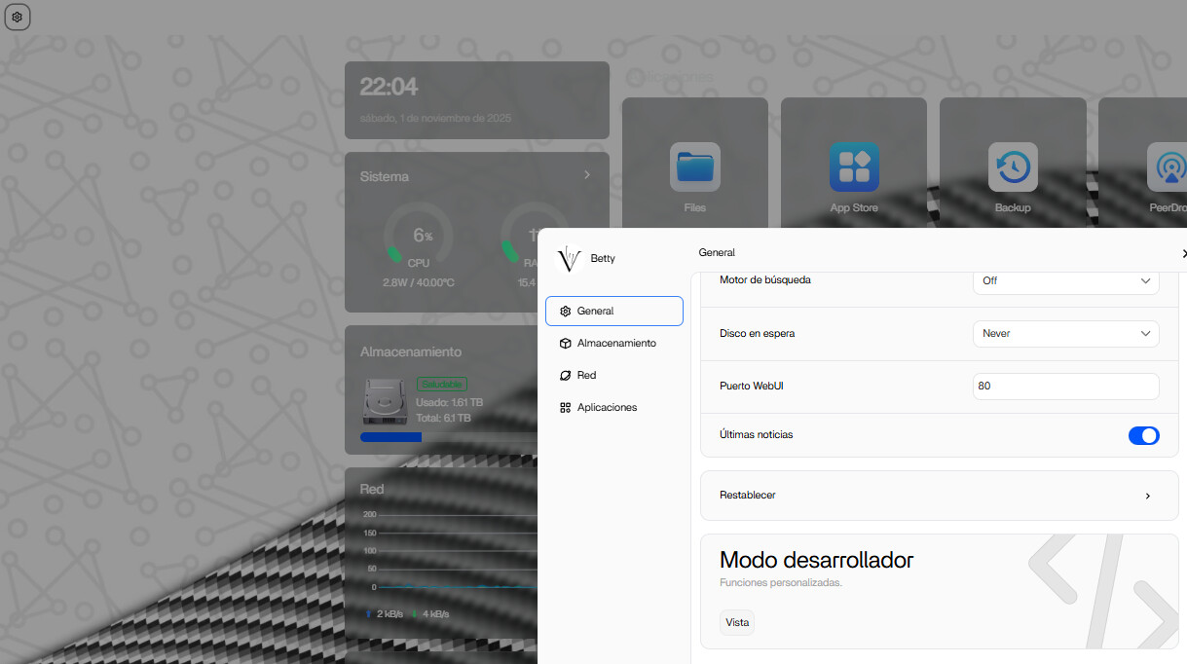This screenshot has width=1187, height=664.
Task: Open the Files app icon
Action: (694, 167)
